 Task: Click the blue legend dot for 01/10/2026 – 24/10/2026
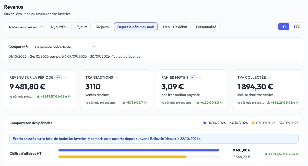pyautogui.click(x=205, y=123)
